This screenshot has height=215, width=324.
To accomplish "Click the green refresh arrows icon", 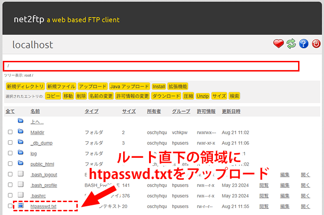I will pyautogui.click(x=291, y=44).
